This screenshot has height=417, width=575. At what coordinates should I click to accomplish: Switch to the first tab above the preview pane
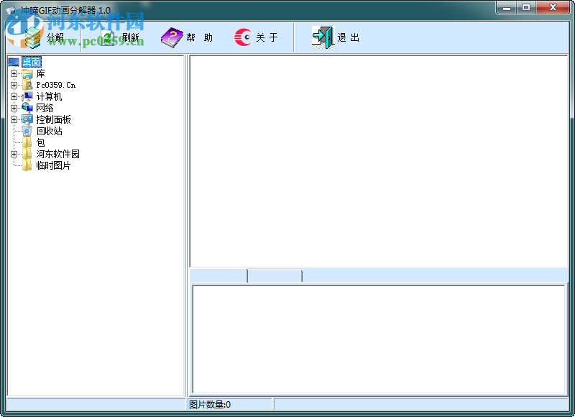[217, 275]
